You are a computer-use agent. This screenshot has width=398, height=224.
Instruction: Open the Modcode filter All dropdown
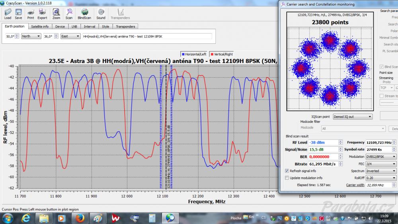(353, 129)
